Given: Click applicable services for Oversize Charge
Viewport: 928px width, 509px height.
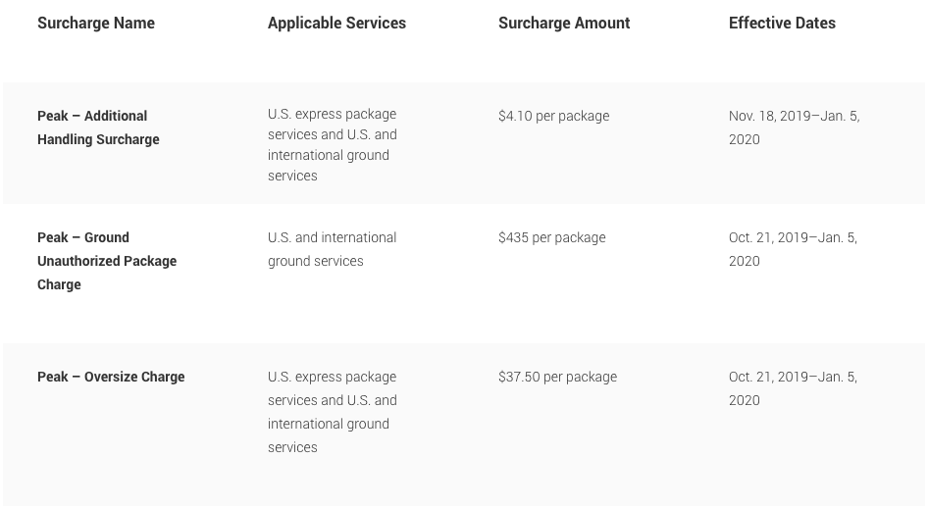Looking at the screenshot, I should [332, 412].
